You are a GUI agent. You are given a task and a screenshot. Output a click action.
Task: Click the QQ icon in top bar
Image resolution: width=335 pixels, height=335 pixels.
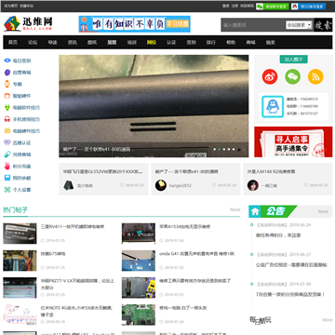(x=294, y=7)
